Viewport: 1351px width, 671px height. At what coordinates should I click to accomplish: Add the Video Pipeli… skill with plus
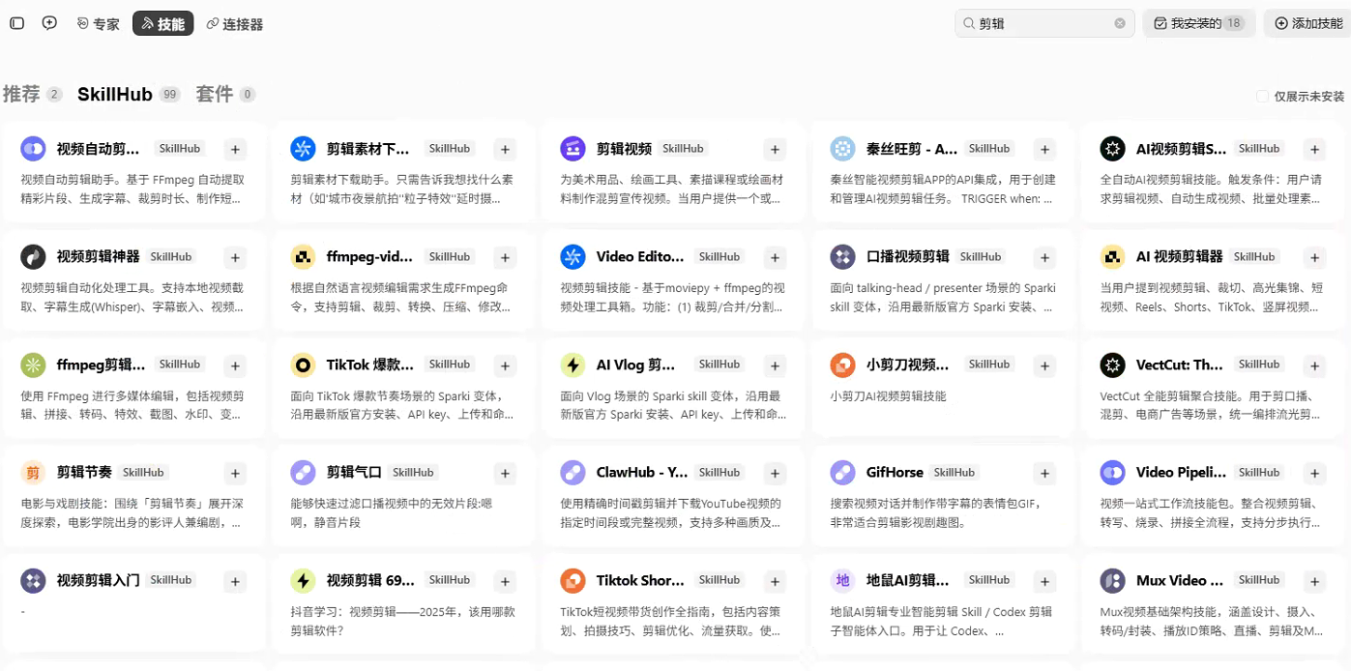point(1314,473)
